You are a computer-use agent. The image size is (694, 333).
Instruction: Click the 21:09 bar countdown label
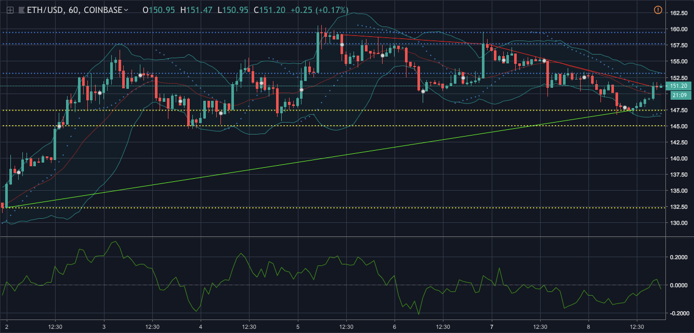tap(678, 95)
